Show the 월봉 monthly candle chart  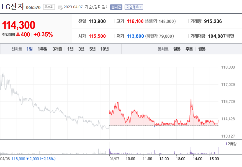pyautogui.click(x=202, y=49)
